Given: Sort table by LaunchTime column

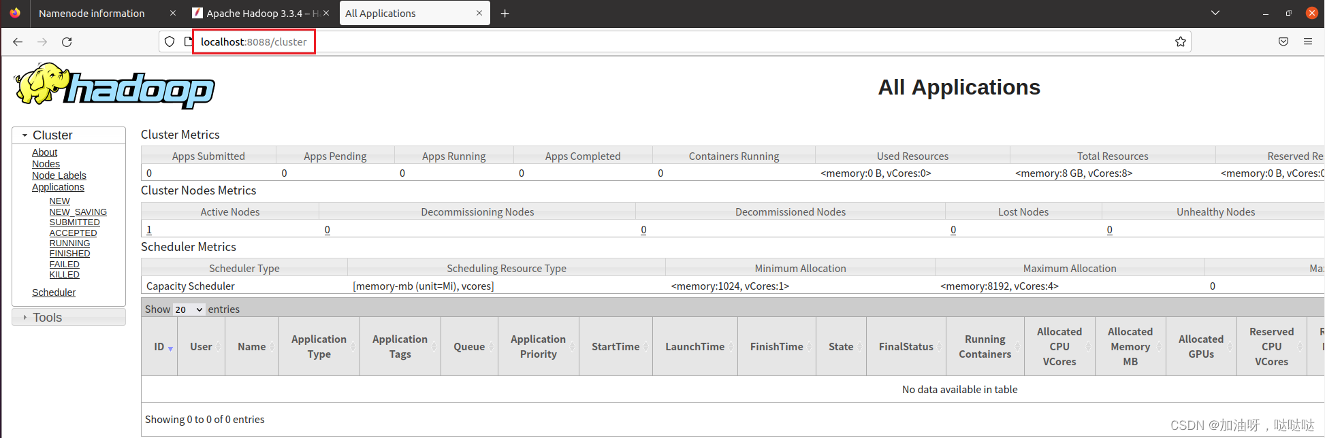Looking at the screenshot, I should click(695, 347).
